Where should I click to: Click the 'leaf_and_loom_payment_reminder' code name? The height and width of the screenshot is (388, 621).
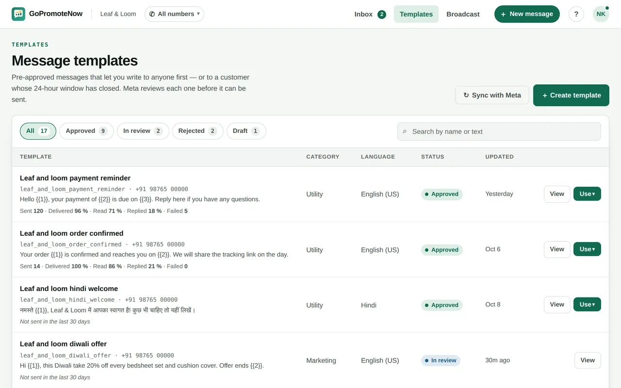click(72, 189)
